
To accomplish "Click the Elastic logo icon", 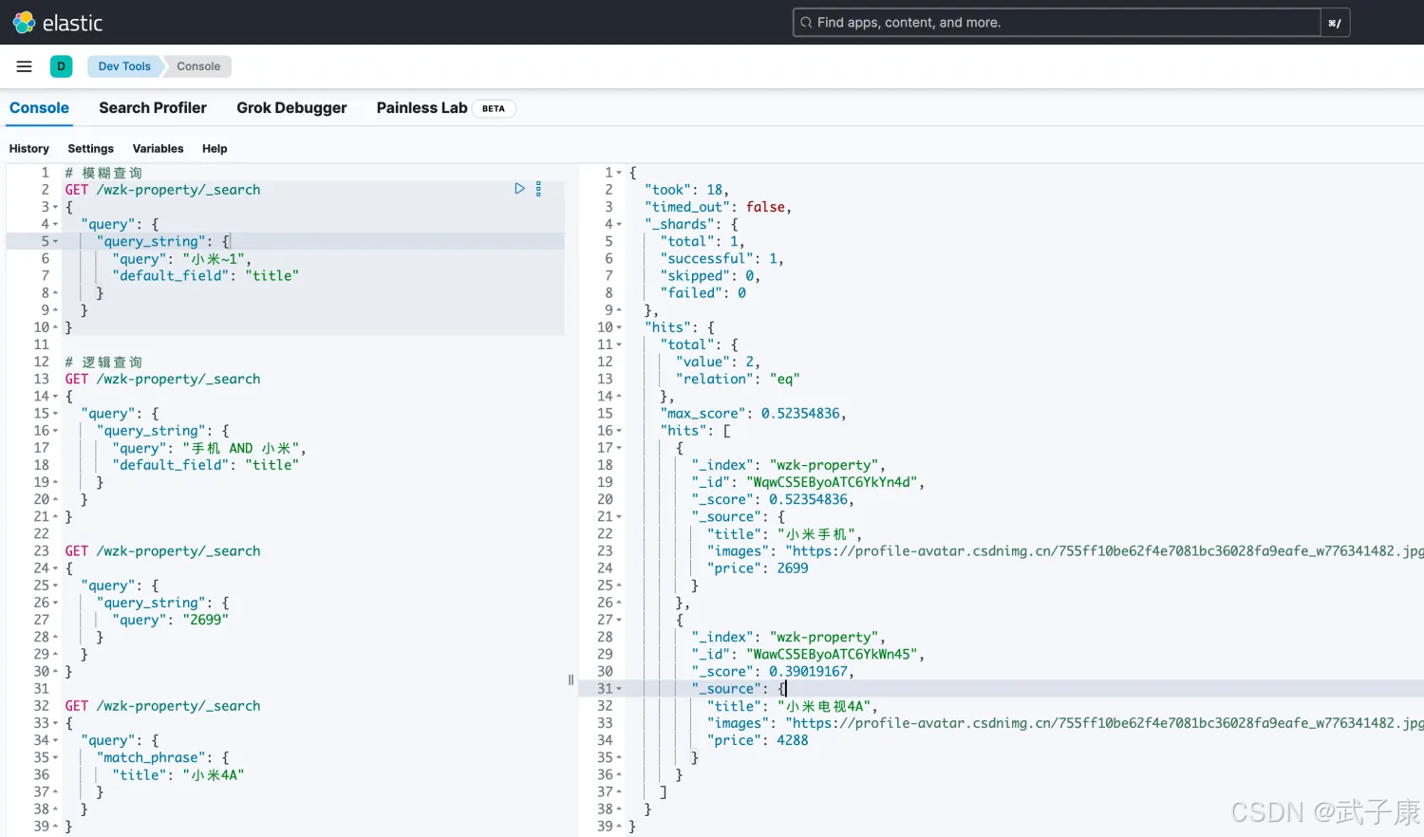I will tap(24, 22).
